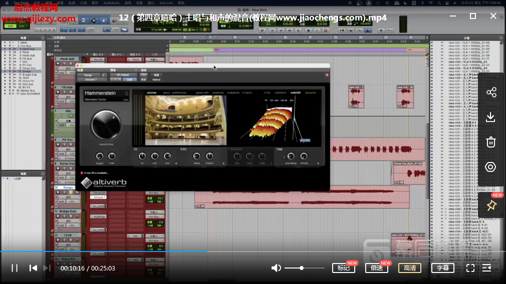Click the large reverb time knob
The height and width of the screenshot is (284, 506).
point(106,125)
